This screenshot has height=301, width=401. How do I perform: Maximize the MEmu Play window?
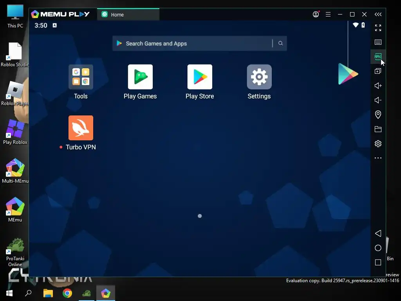click(352, 15)
